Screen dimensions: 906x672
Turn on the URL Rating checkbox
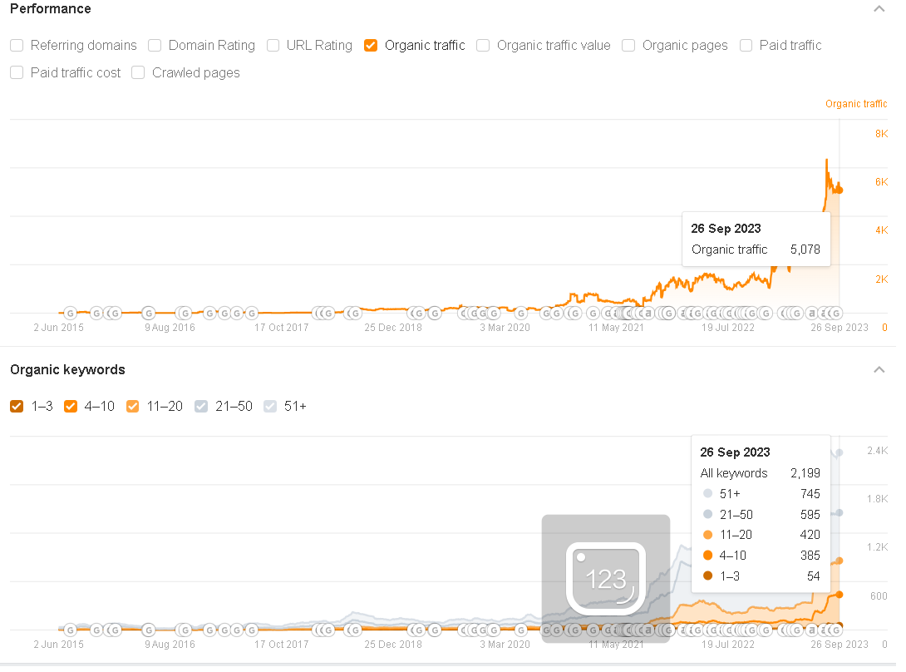(x=273, y=46)
